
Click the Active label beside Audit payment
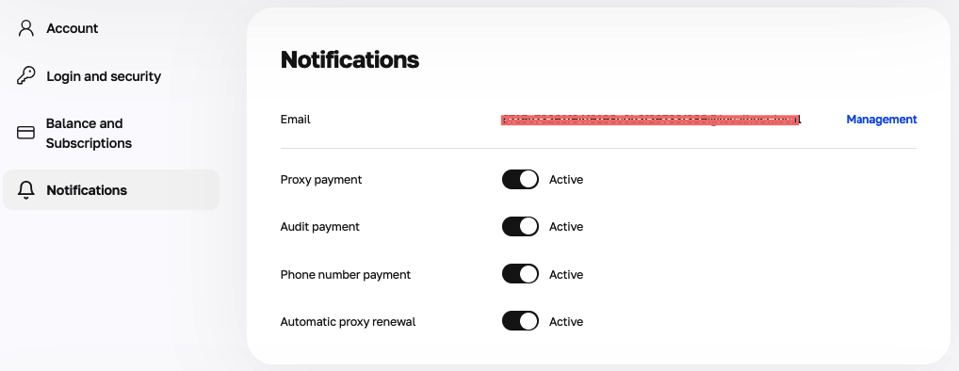566,227
